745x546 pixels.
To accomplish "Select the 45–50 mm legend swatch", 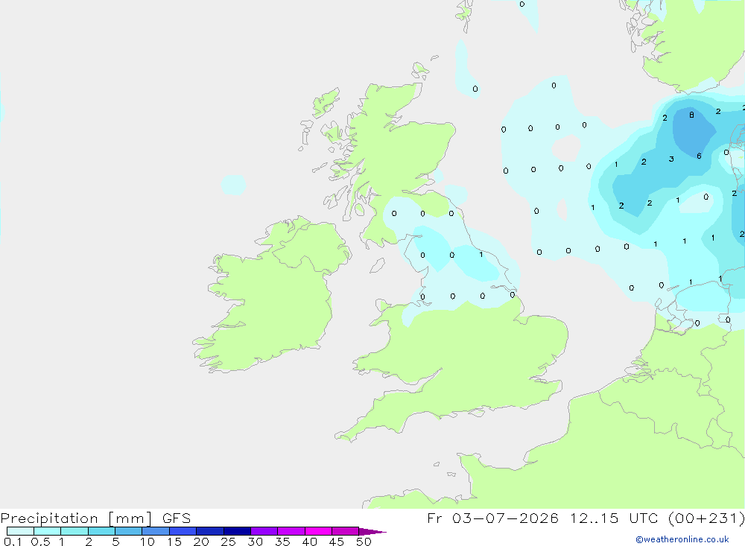I will [346, 531].
